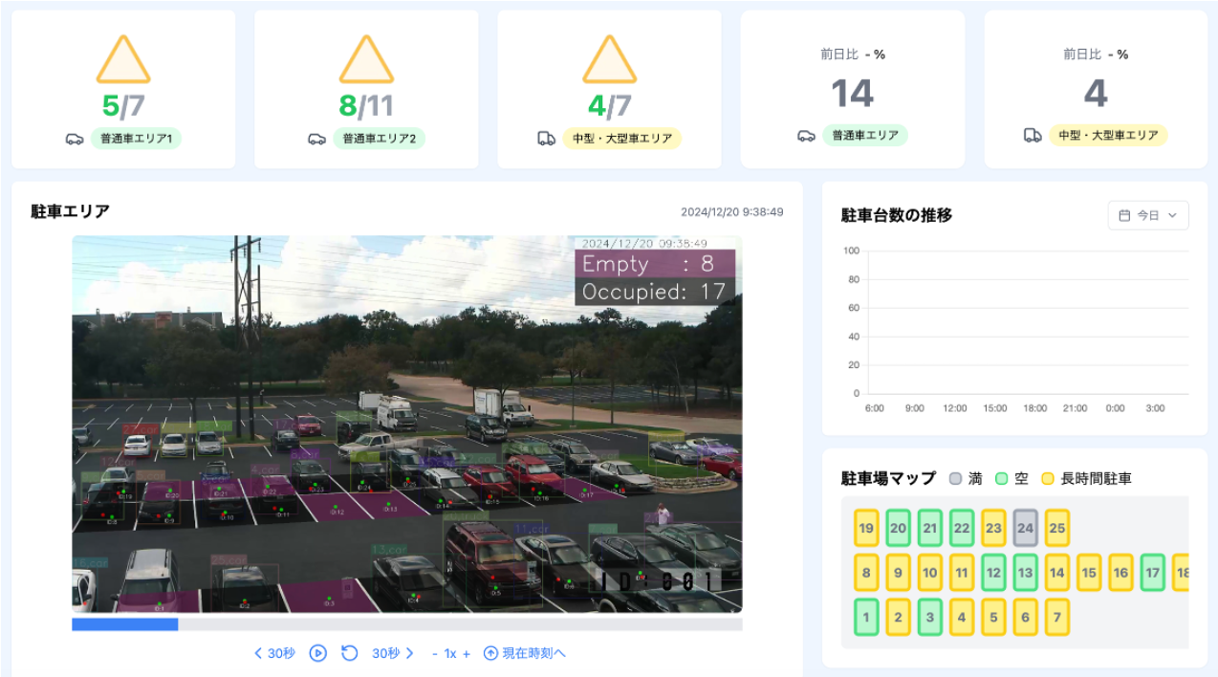
Task: Click the warning triangle above 普通車エリア1
Action: point(123,62)
